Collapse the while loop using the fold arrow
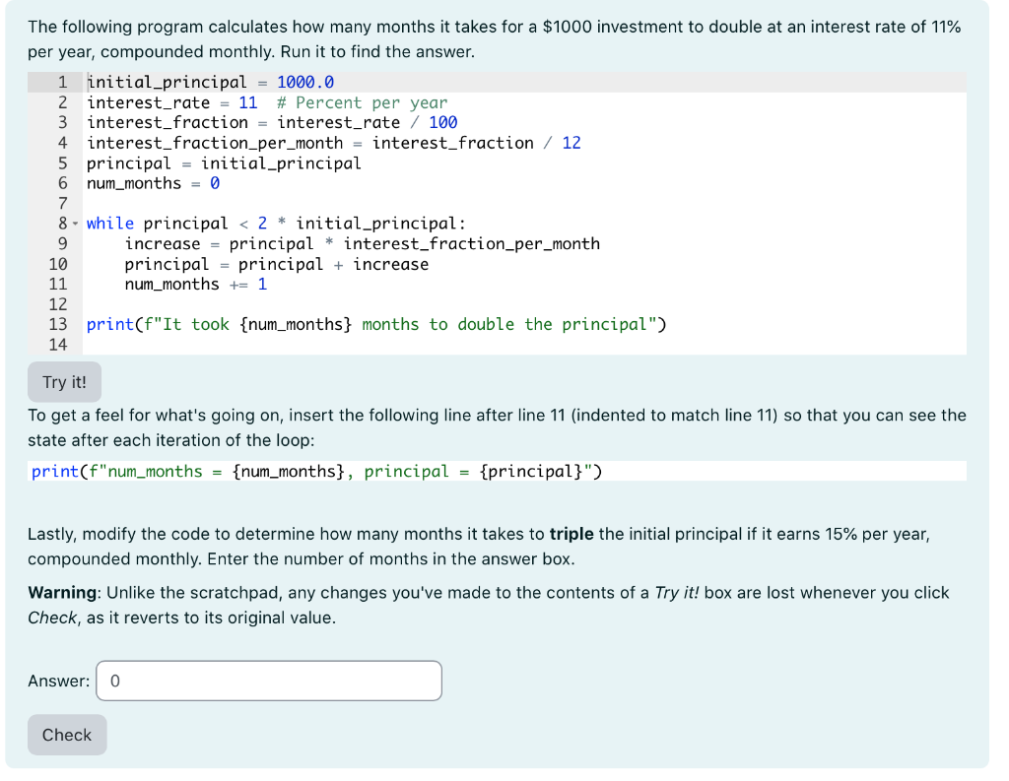This screenshot has height=781, width=1009. (74, 224)
